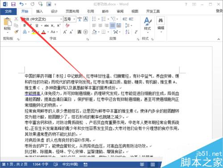
Task: Click the 1364 个字 word count
Action: 40,164
